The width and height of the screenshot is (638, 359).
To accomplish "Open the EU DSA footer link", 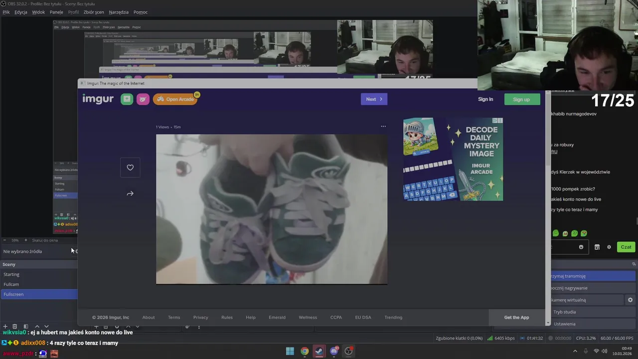I will (x=363, y=317).
